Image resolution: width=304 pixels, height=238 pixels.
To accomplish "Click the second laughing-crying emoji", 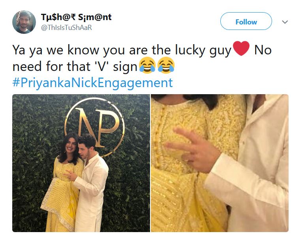I will pos(166,65).
